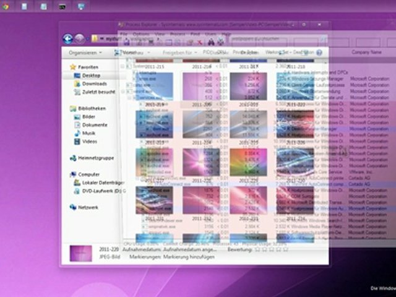Viewport: 396px width, 297px height.
Task: Expand the Freigeben für dropdown
Action: [x=181, y=53]
